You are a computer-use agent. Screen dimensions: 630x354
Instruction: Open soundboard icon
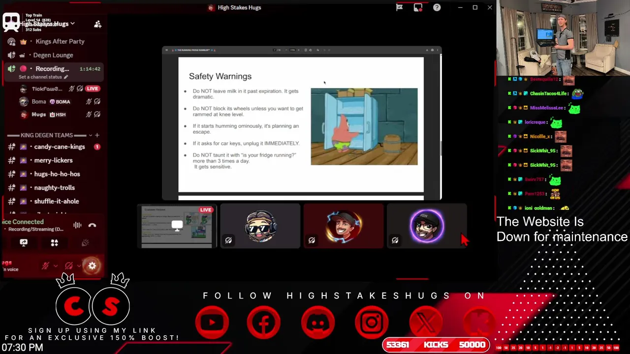(85, 243)
